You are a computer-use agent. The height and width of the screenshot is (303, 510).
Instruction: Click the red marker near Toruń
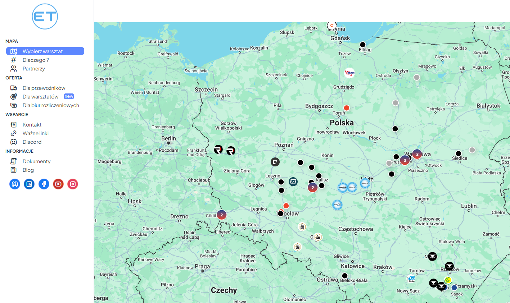[347, 108]
